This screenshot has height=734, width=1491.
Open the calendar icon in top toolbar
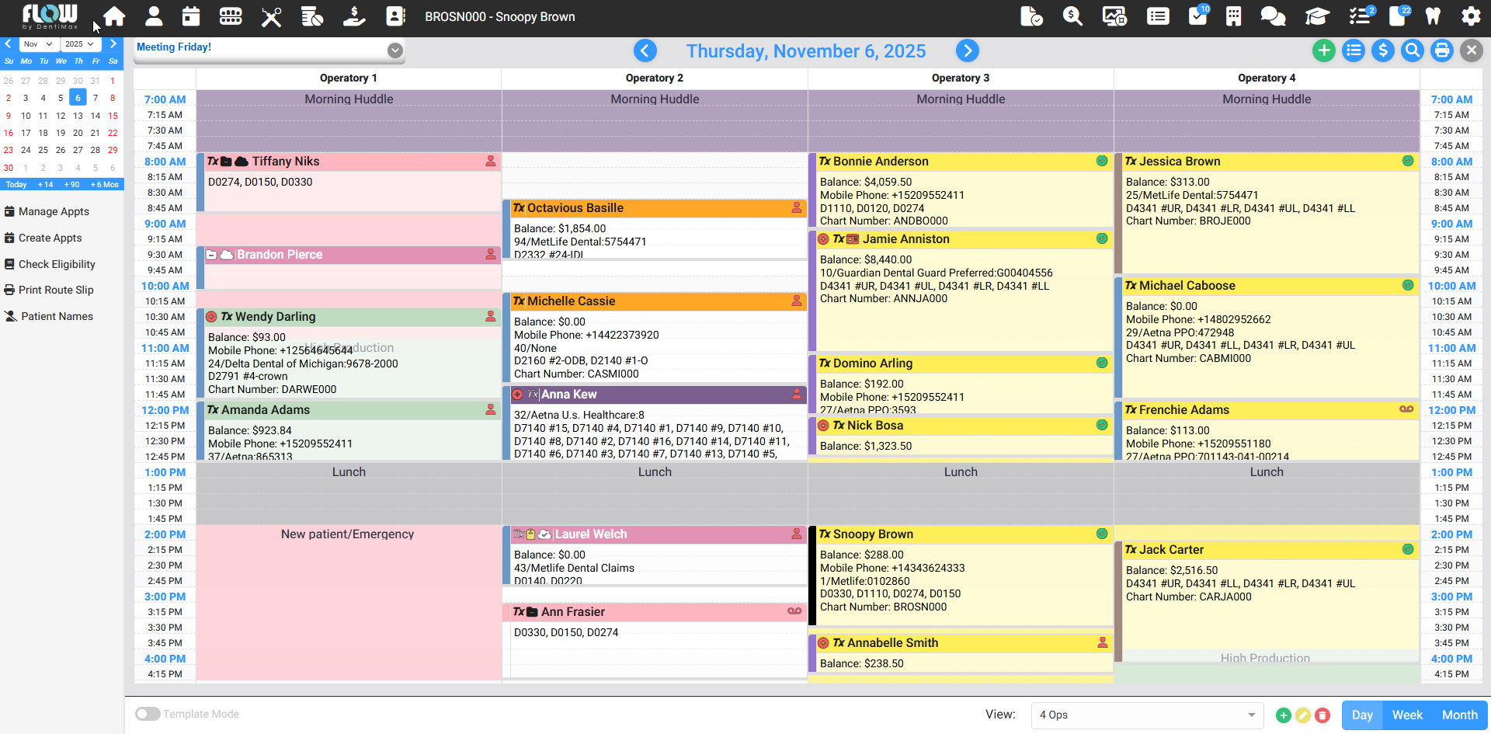(191, 16)
